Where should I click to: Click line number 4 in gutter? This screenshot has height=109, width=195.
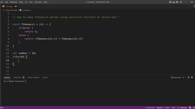[8, 24]
